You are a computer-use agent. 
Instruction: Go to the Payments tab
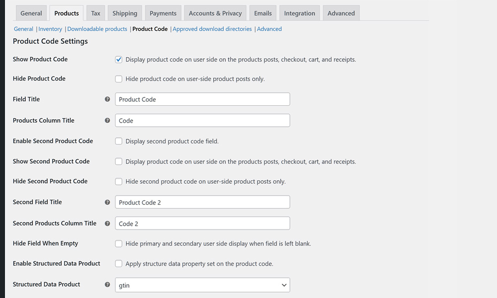[x=163, y=13]
